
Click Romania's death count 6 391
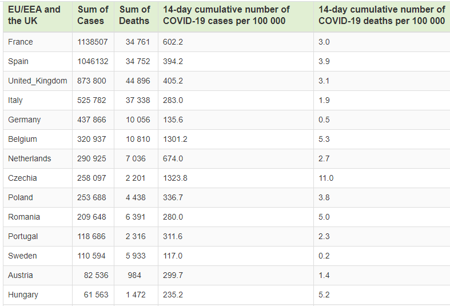tap(136, 217)
